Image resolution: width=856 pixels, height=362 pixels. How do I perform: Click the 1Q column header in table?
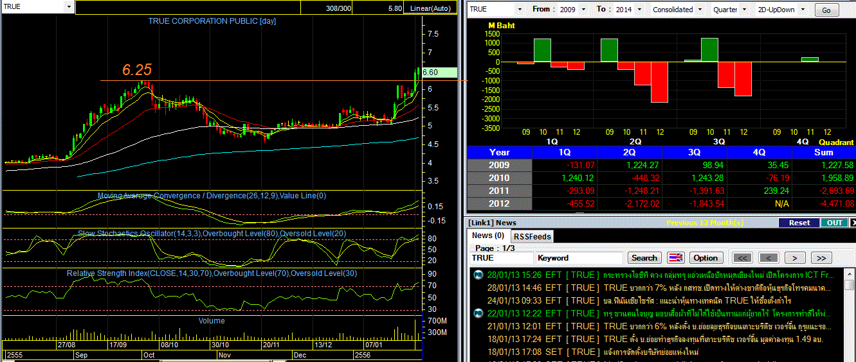(x=565, y=152)
